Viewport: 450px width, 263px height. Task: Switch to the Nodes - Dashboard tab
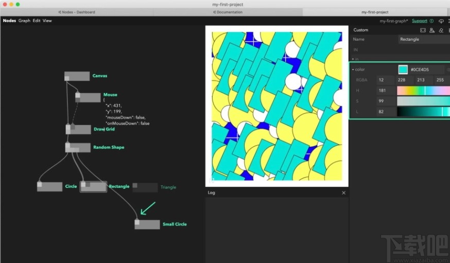pos(77,12)
